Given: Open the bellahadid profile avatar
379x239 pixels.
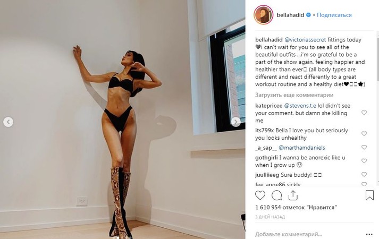Looking at the screenshot, I should [x=264, y=14].
